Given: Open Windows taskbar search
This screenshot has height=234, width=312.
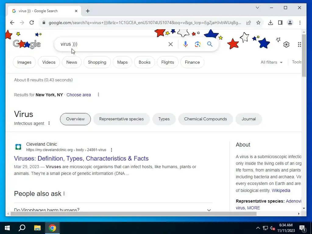Looking at the screenshot, I should point(22,228).
